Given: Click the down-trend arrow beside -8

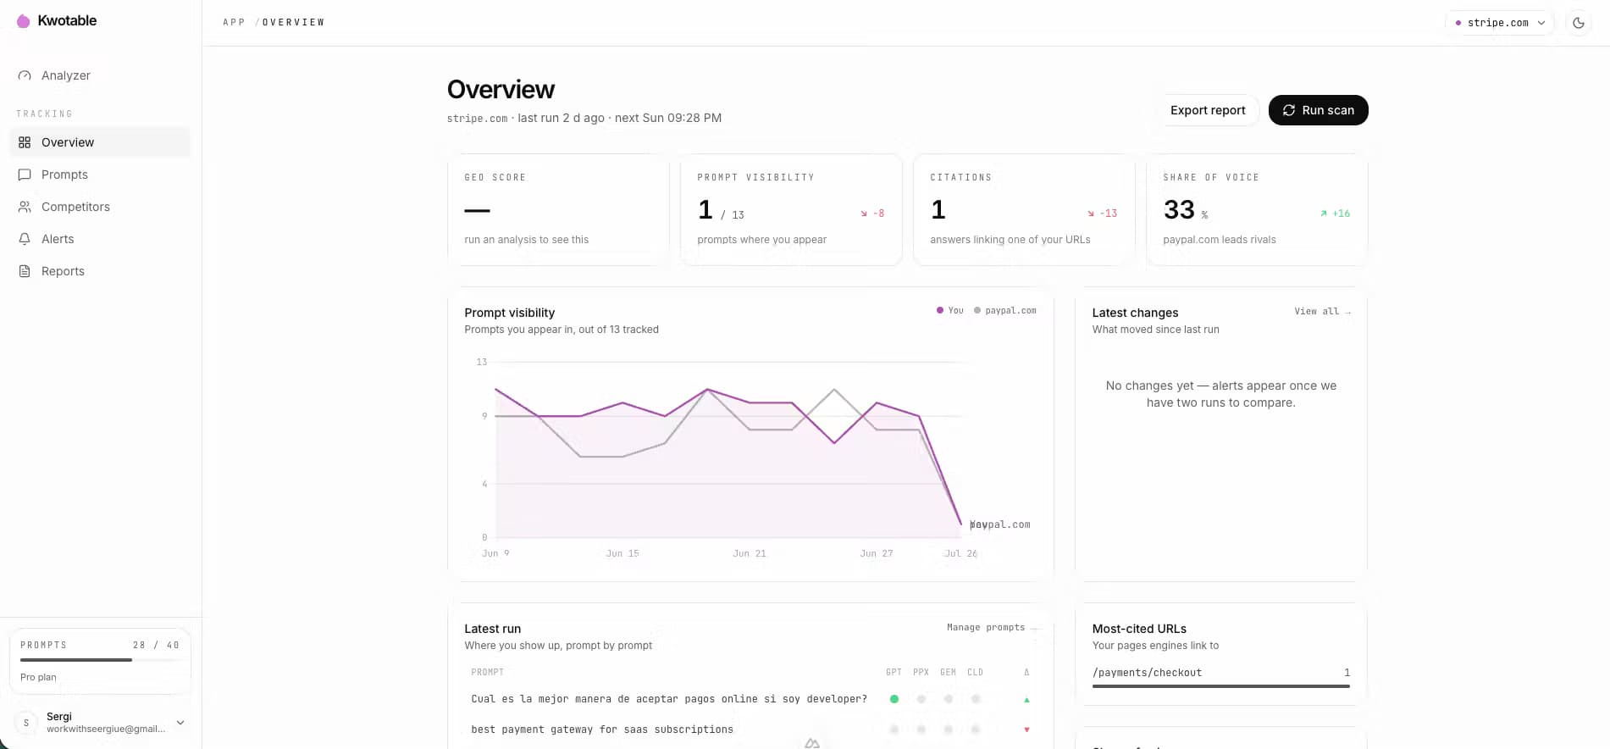Looking at the screenshot, I should pos(864,214).
